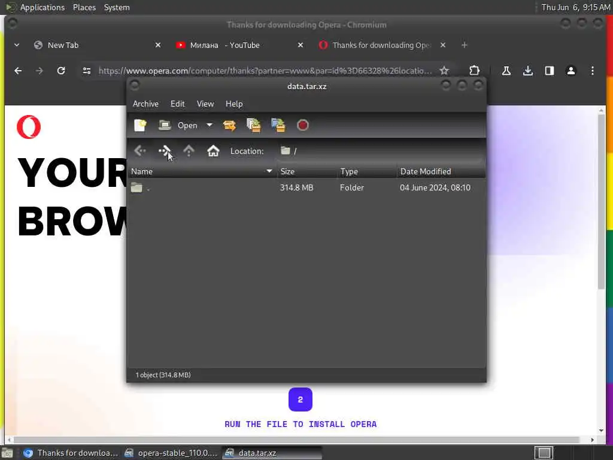Image resolution: width=613 pixels, height=460 pixels.
Task: Open the Edit menu in archive manager
Action: pos(177,104)
